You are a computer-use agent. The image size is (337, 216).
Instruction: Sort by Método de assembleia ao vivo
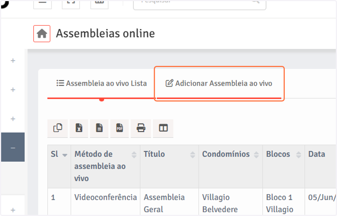[x=105, y=166]
